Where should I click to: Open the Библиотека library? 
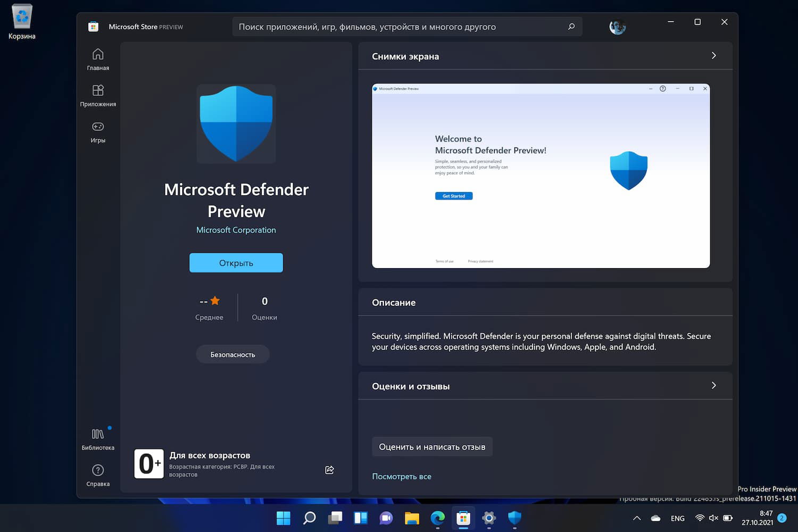(x=98, y=439)
